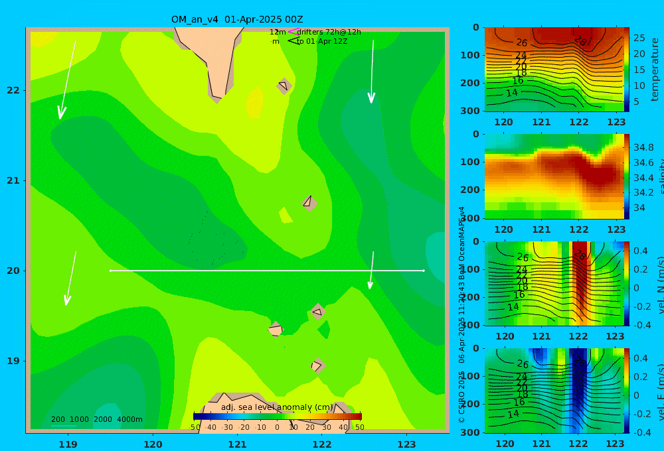Screen dimensions: 664x451
Task: Open the eastward velocity section plot
Action: 554,391
